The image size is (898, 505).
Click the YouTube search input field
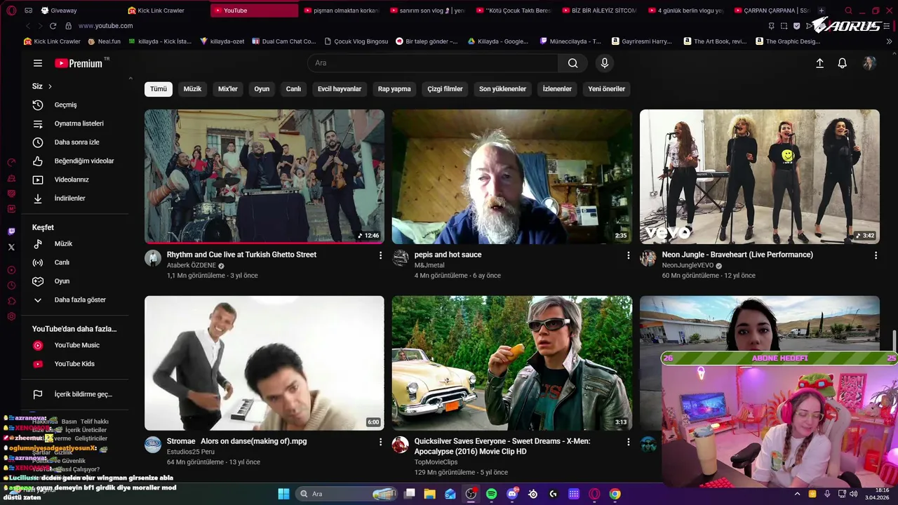click(433, 63)
